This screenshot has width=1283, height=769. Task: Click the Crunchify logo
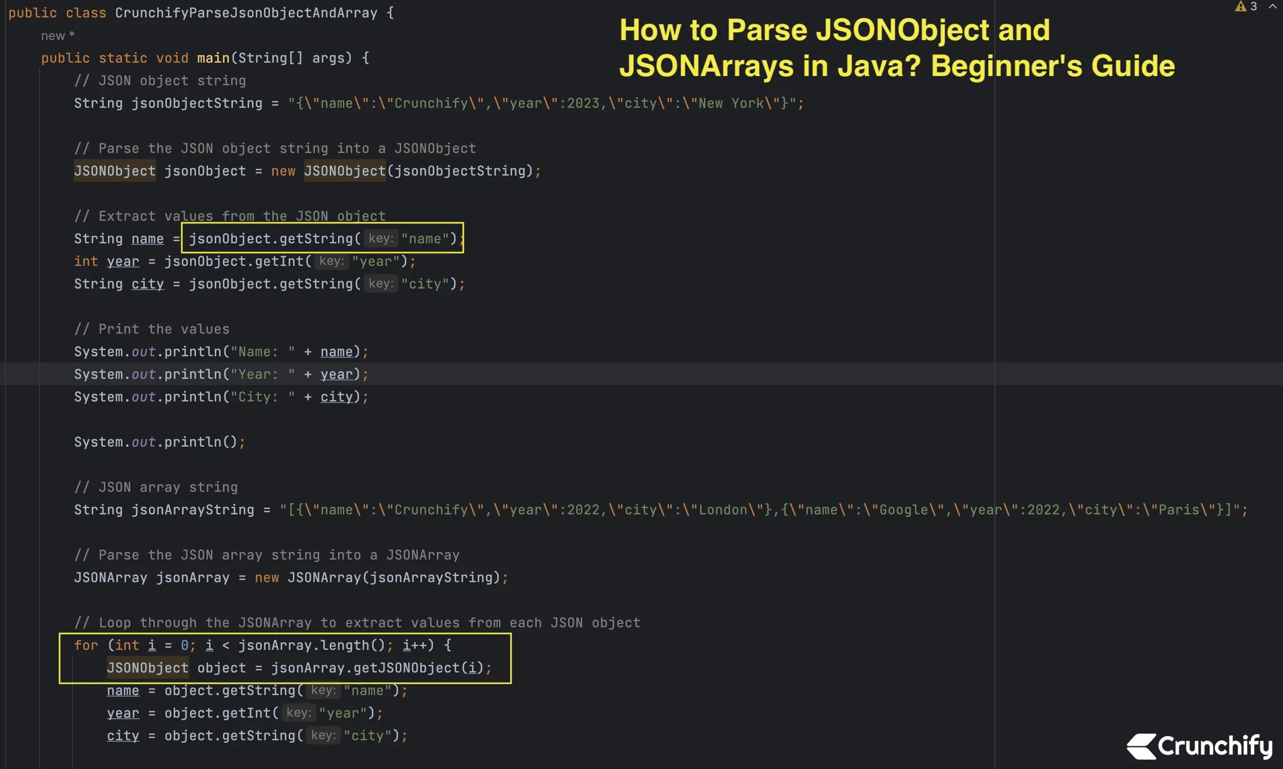click(x=1199, y=746)
